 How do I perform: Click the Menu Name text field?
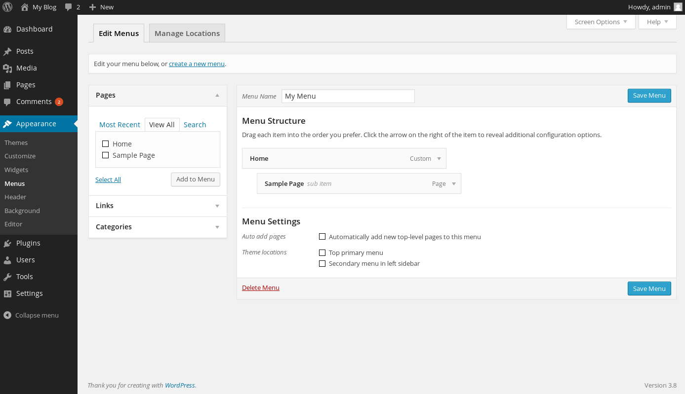coord(348,96)
